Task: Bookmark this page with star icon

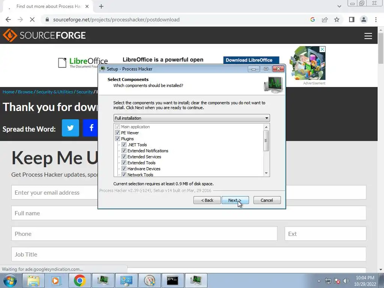Action: click(x=337, y=19)
